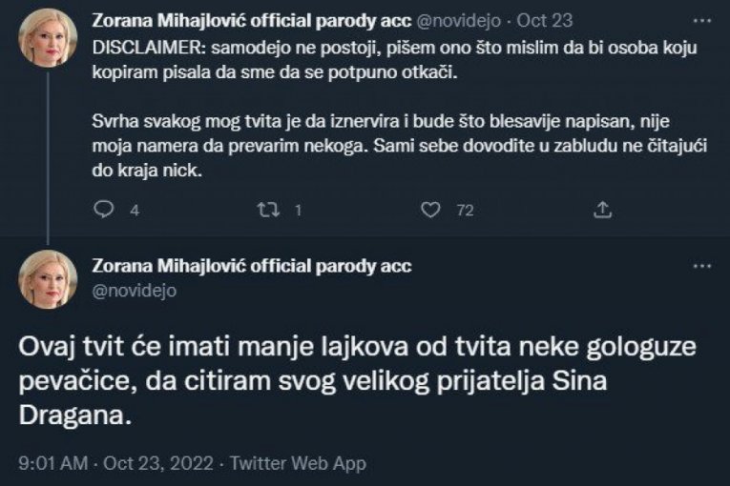Open the profile avatar beside the main tweet
Viewport: 730px width, 486px height.
tap(48, 279)
